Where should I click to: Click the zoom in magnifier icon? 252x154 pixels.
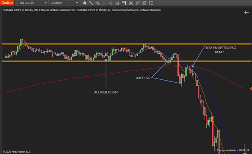click(x=98, y=3)
